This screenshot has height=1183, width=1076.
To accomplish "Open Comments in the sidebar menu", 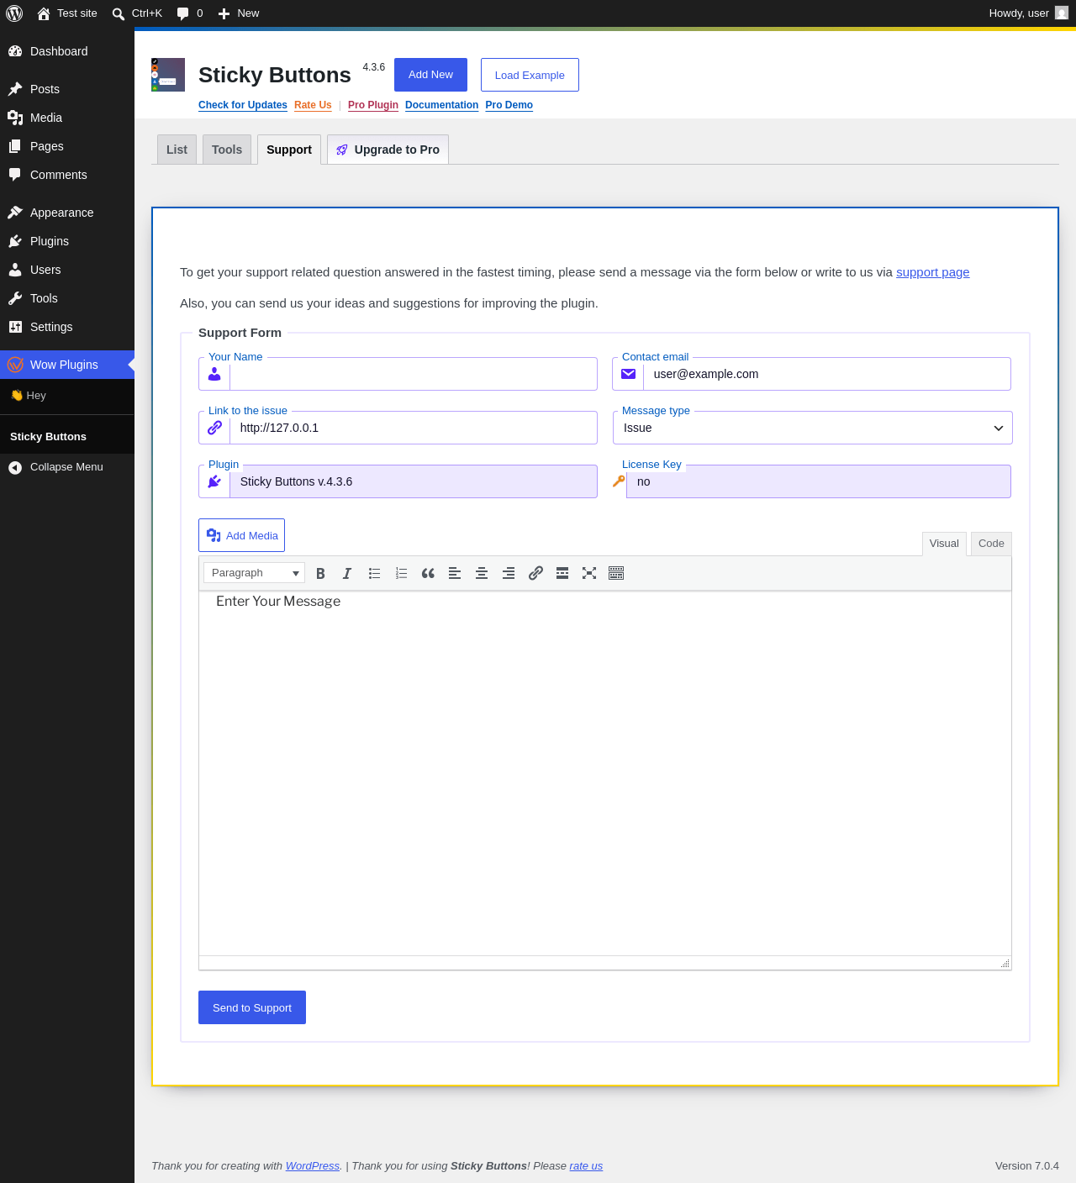I will point(67,175).
